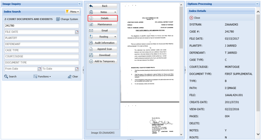The height and width of the screenshot is (140, 261).
Task: Click the CASE TYPE input field
Action: (41, 50)
